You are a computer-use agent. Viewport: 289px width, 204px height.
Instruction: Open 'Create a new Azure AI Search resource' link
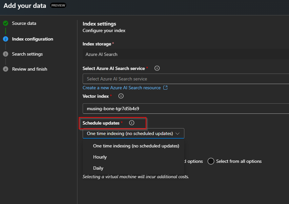(x=122, y=88)
